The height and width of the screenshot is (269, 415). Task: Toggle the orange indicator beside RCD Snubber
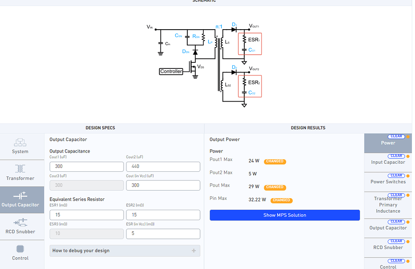(408, 241)
